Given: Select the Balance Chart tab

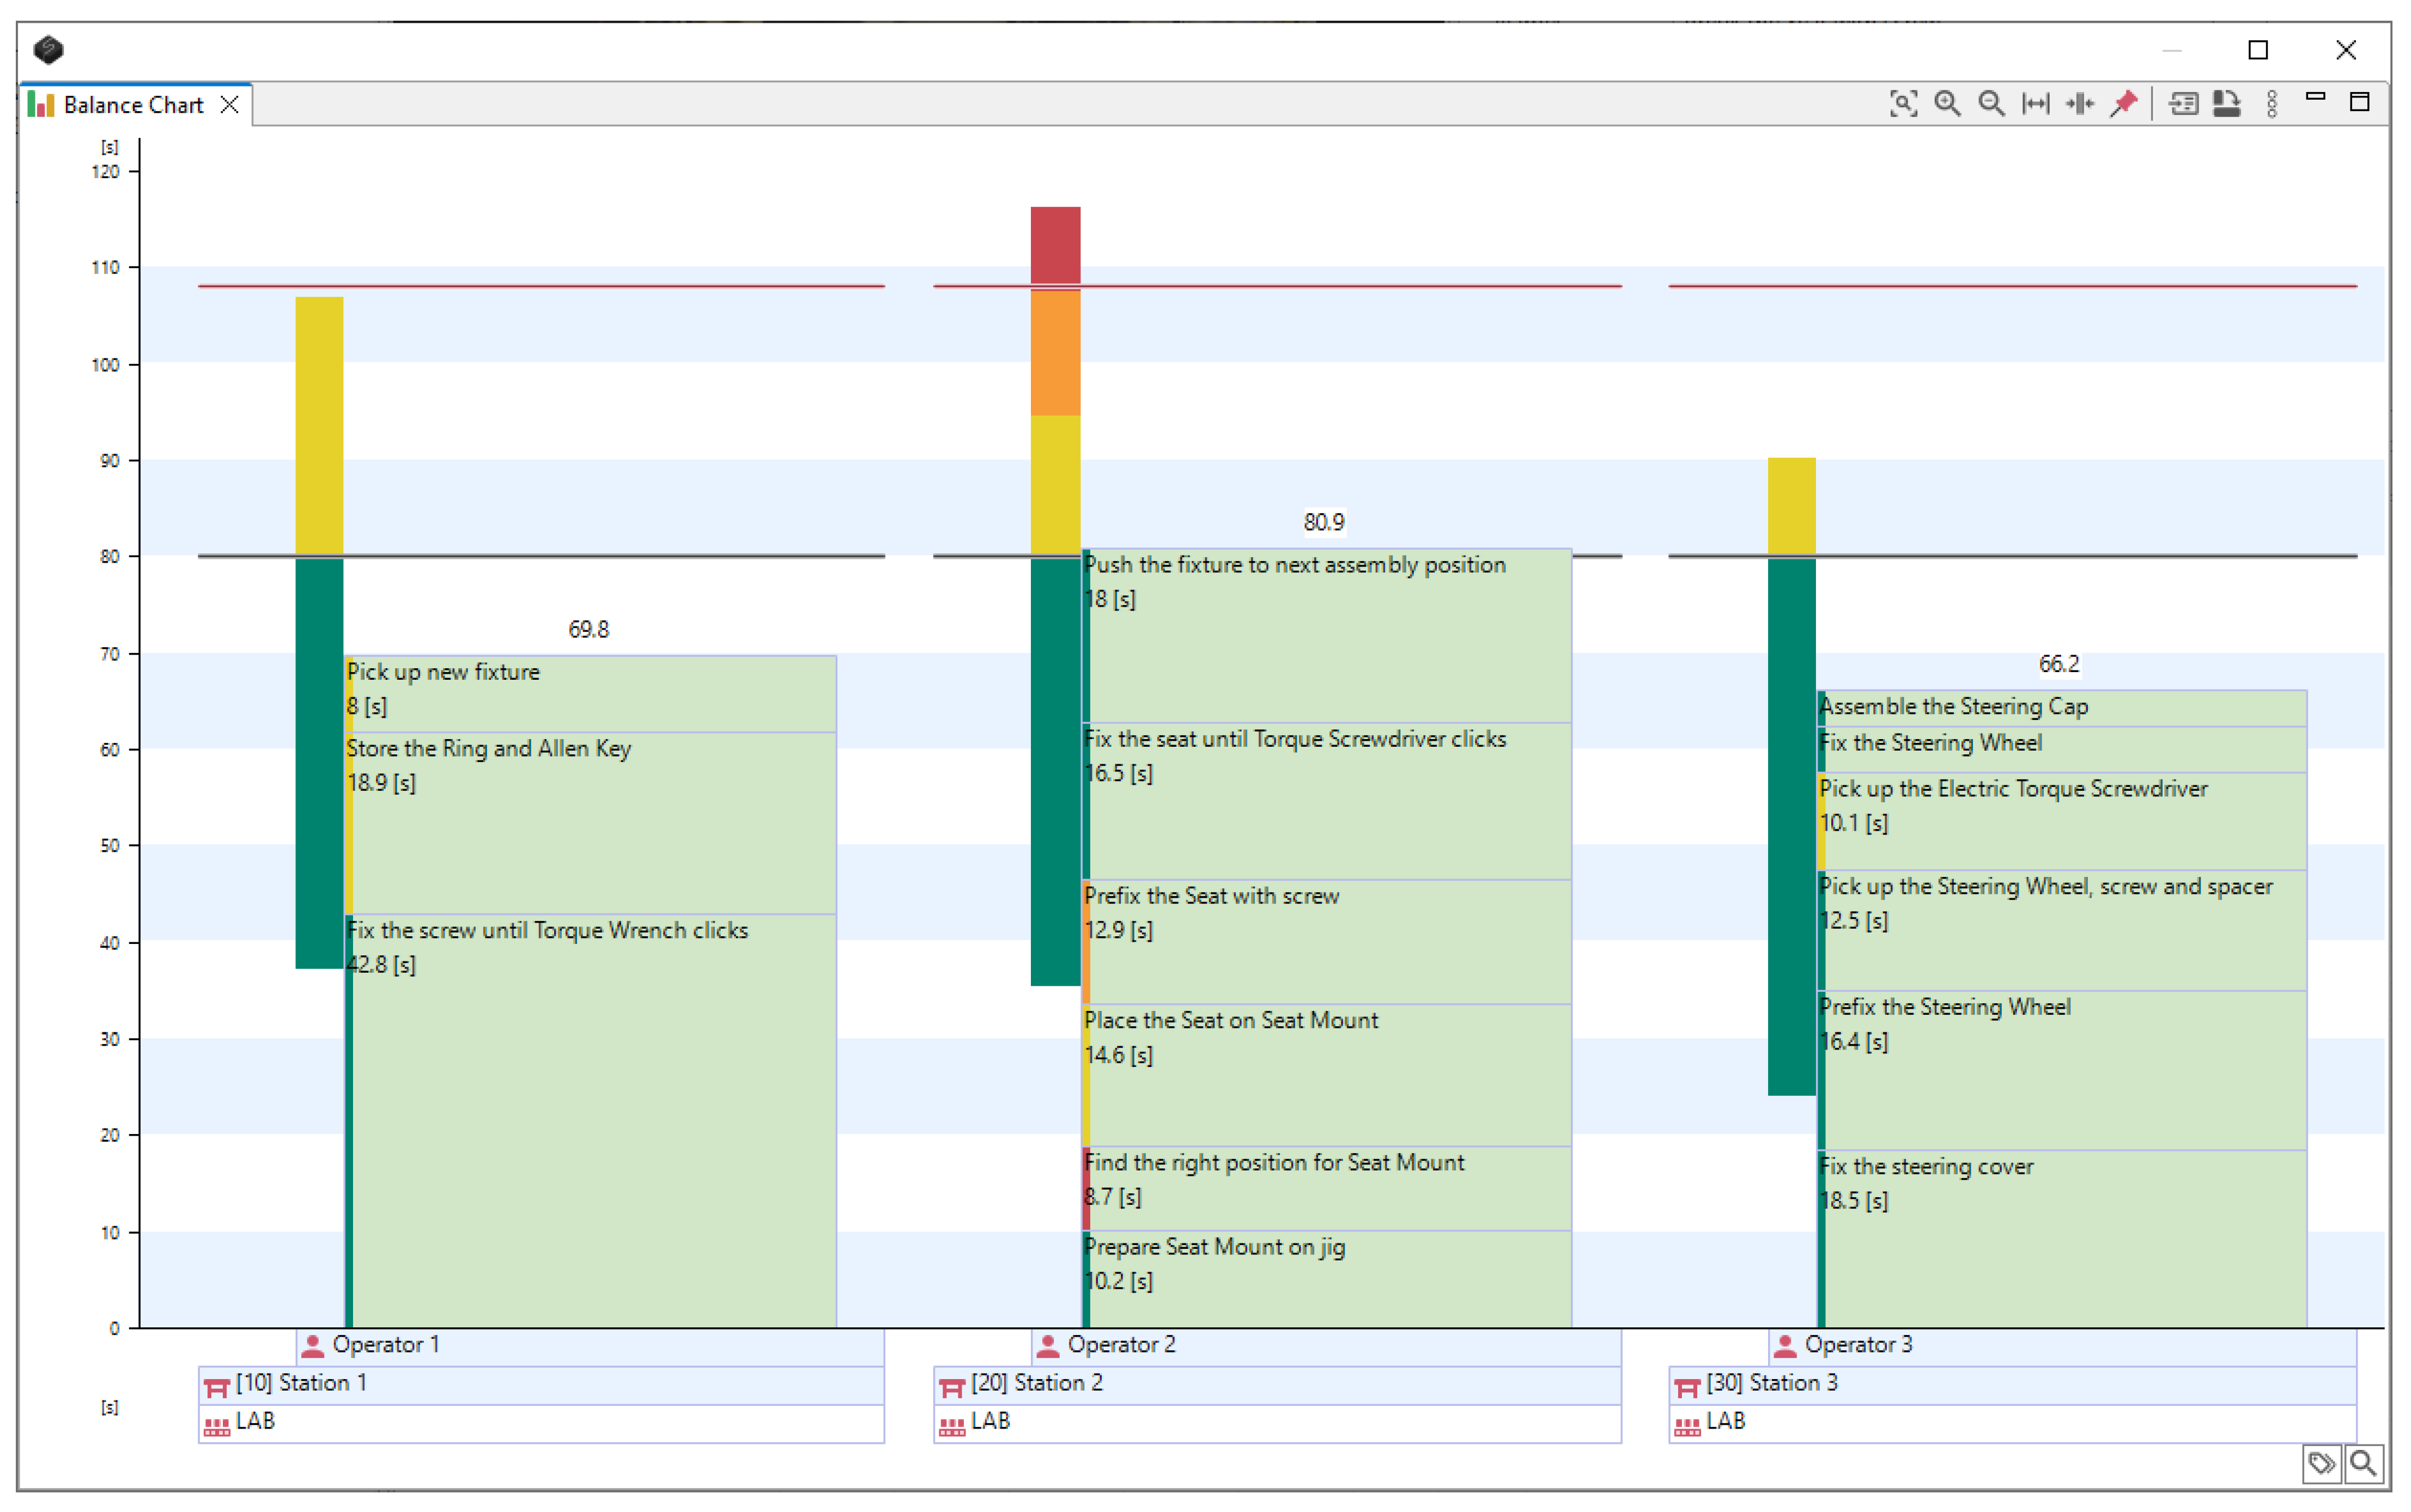Looking at the screenshot, I should click(x=132, y=105).
